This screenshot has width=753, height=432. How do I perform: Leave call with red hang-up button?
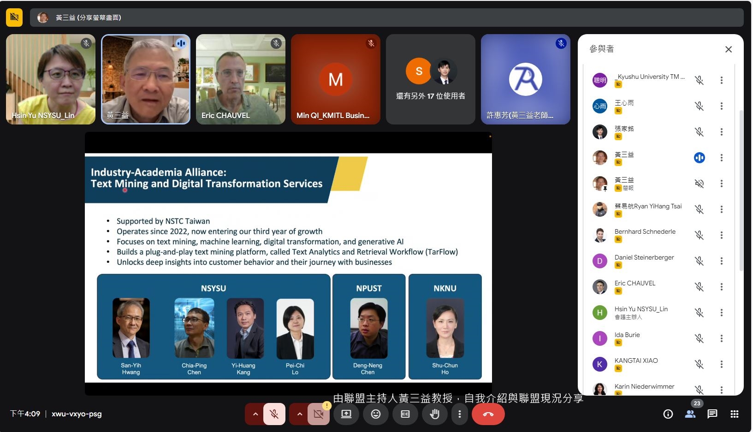[x=488, y=414]
